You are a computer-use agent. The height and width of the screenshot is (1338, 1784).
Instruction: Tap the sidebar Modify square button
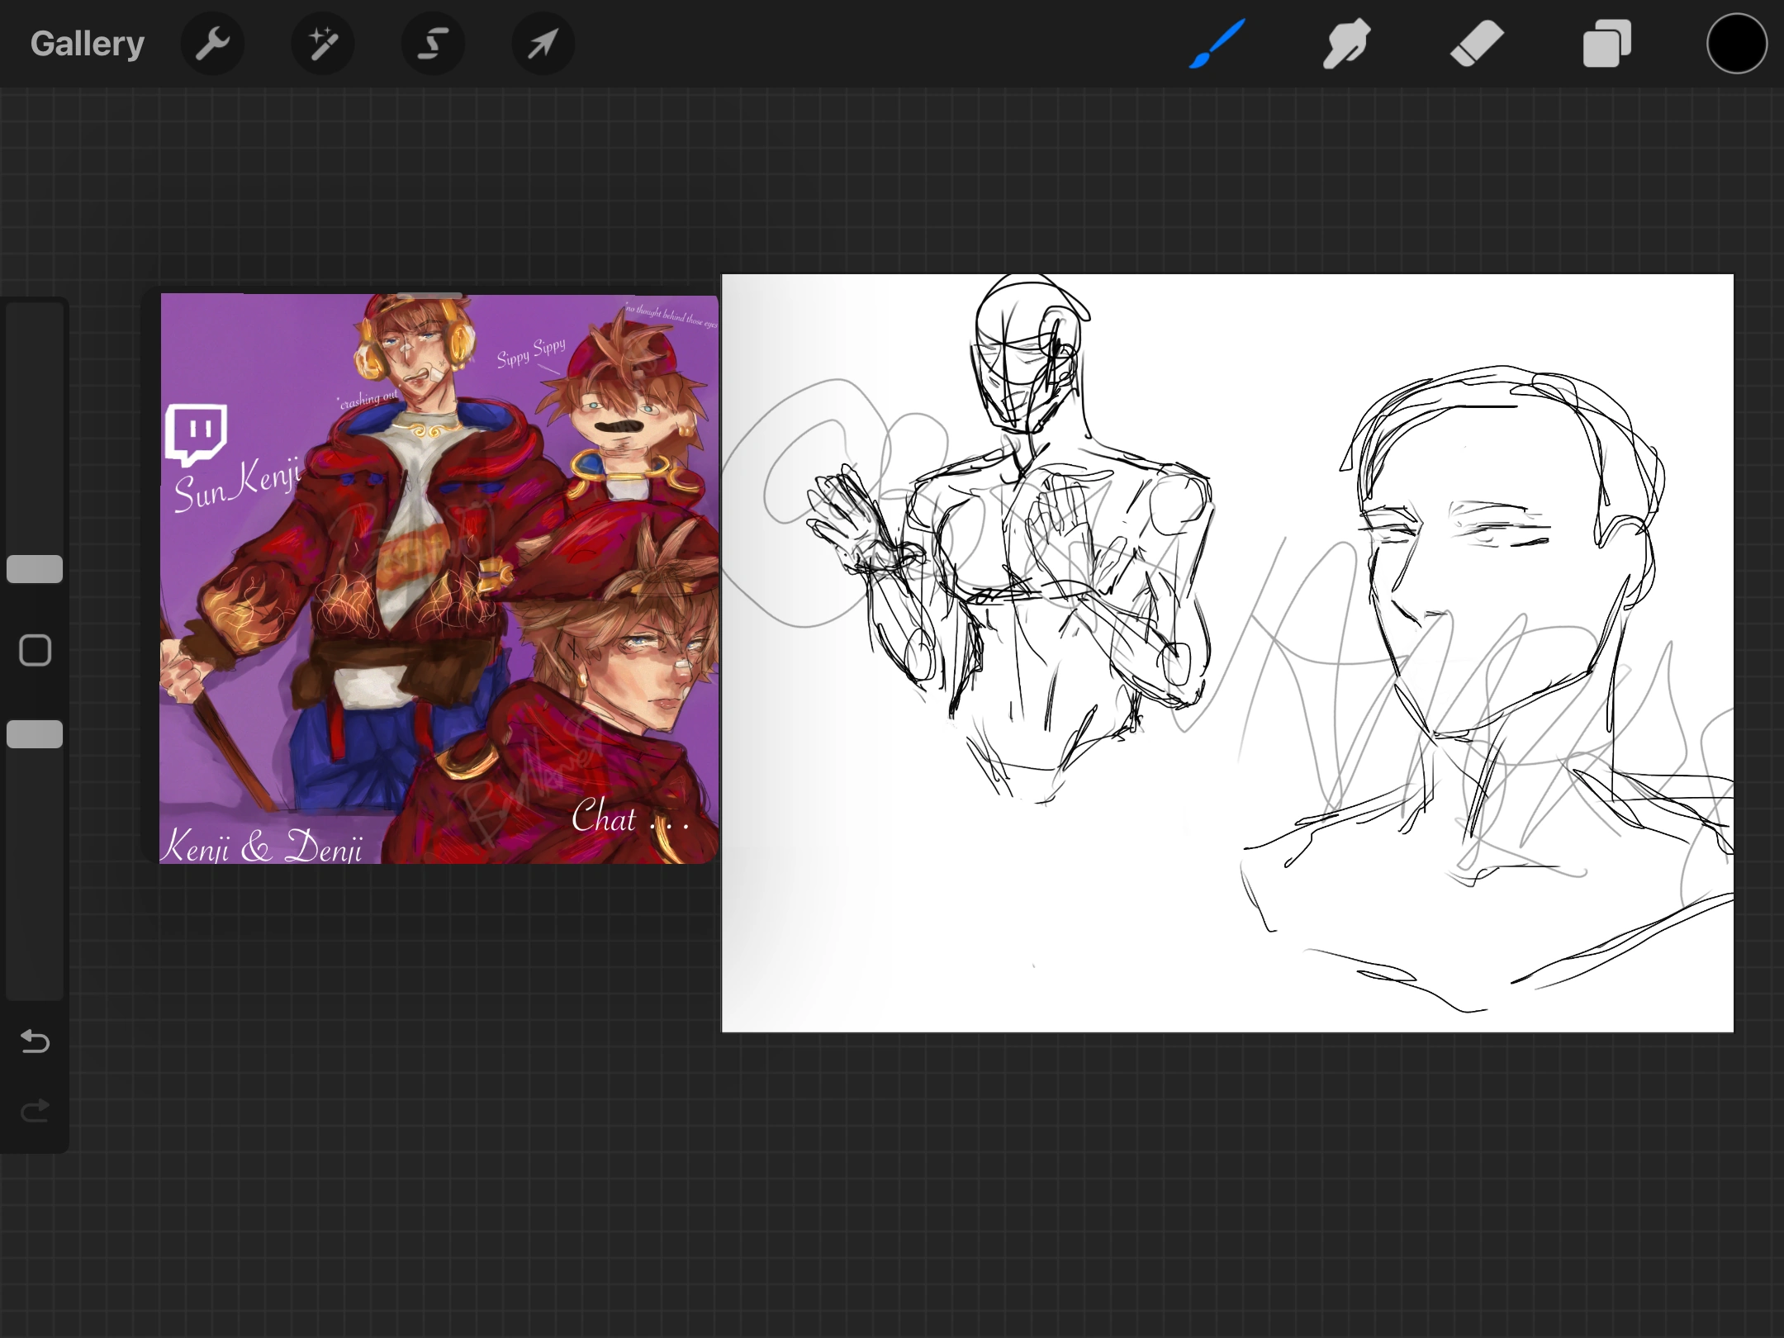pyautogui.click(x=34, y=650)
